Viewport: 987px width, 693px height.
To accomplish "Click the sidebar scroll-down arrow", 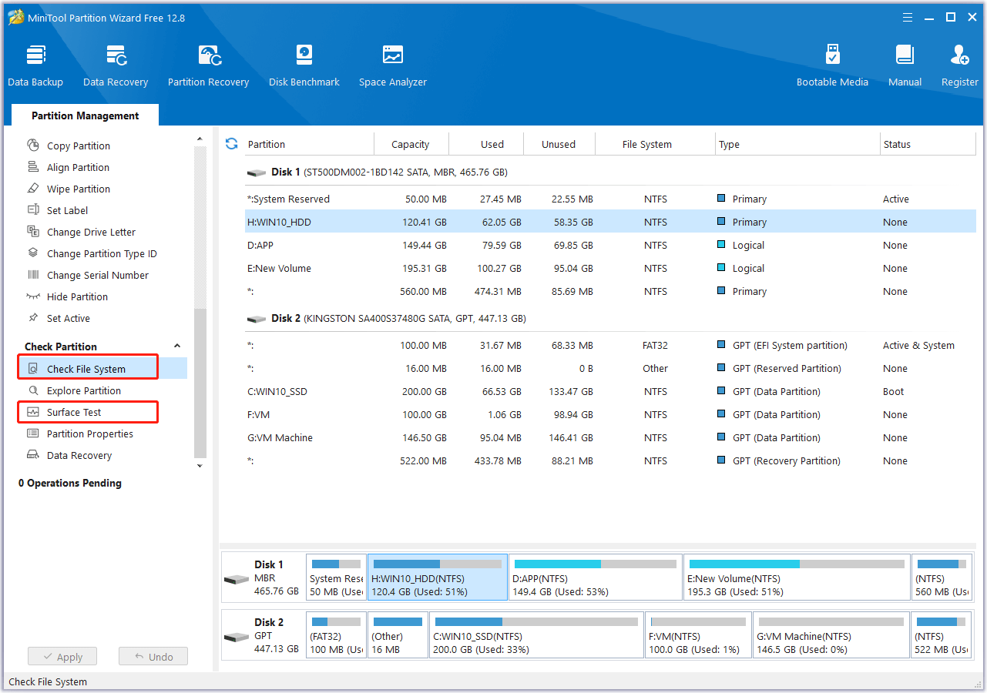I will pos(200,466).
